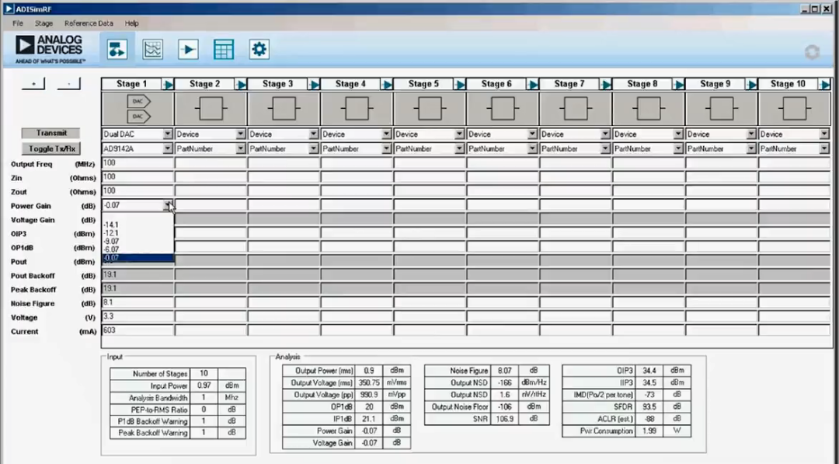Open the PartNumber dropdown in Stage 10

[824, 148]
